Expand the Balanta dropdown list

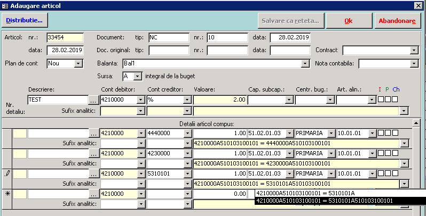(x=305, y=63)
